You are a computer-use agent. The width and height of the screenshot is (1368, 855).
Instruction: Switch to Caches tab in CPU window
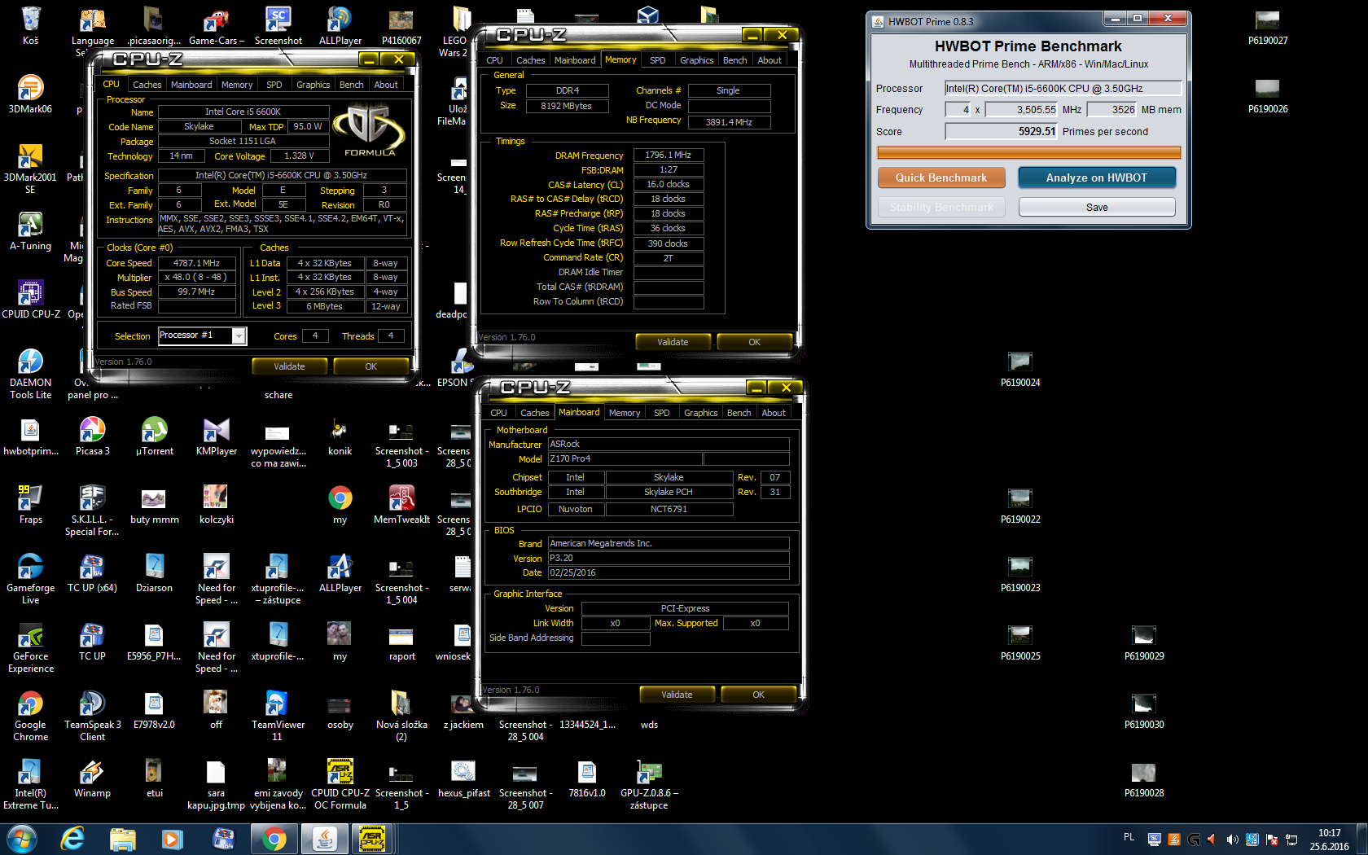coord(147,85)
